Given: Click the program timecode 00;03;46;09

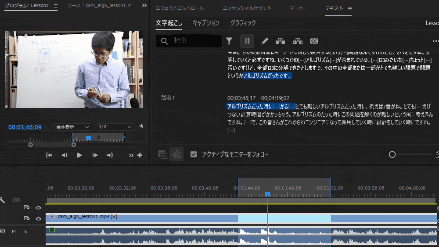Looking at the screenshot, I should click(25, 127).
